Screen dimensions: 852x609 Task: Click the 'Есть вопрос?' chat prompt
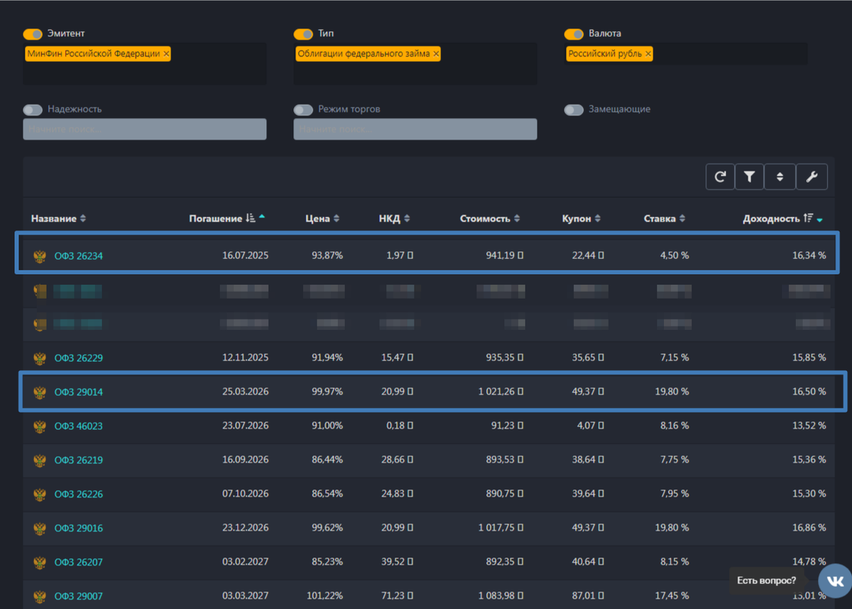(x=767, y=581)
